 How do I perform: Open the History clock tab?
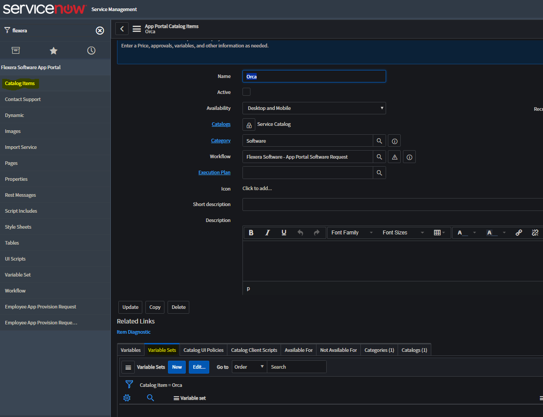coord(91,51)
